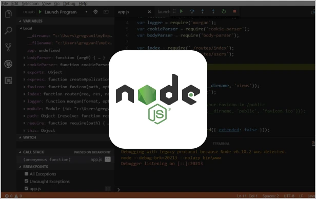This screenshot has width=316, height=199.
Task: Close the app.js editor tab
Action: (149, 12)
